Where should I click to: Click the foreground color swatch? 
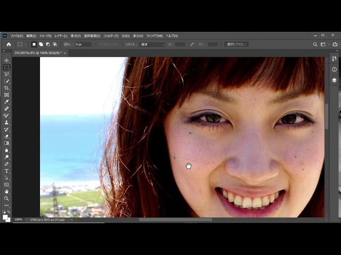click(x=5, y=216)
